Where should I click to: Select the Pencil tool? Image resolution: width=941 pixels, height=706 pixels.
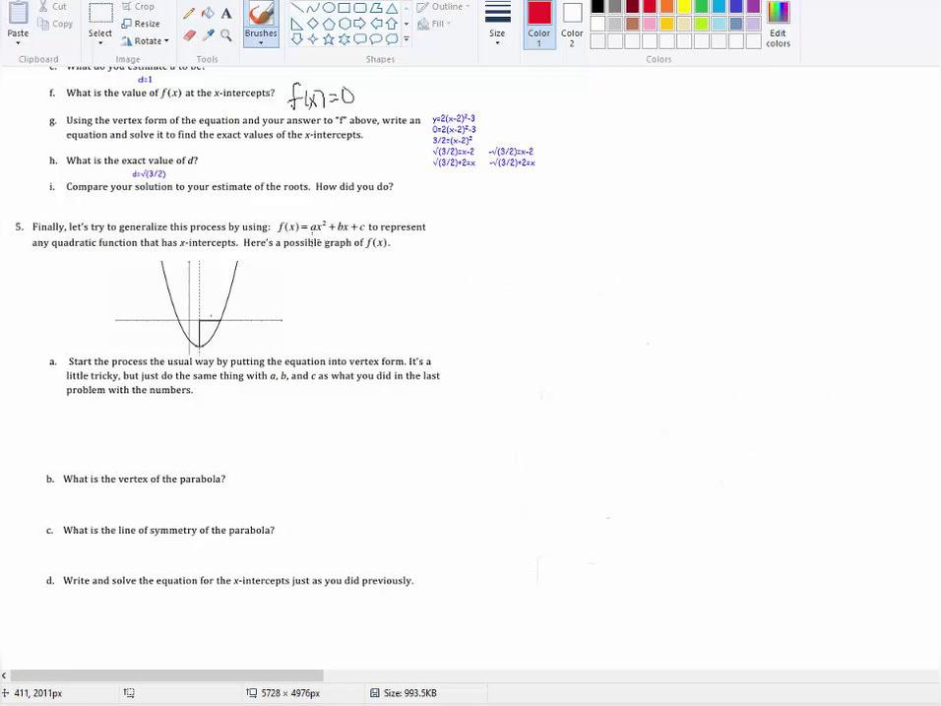pyautogui.click(x=189, y=14)
